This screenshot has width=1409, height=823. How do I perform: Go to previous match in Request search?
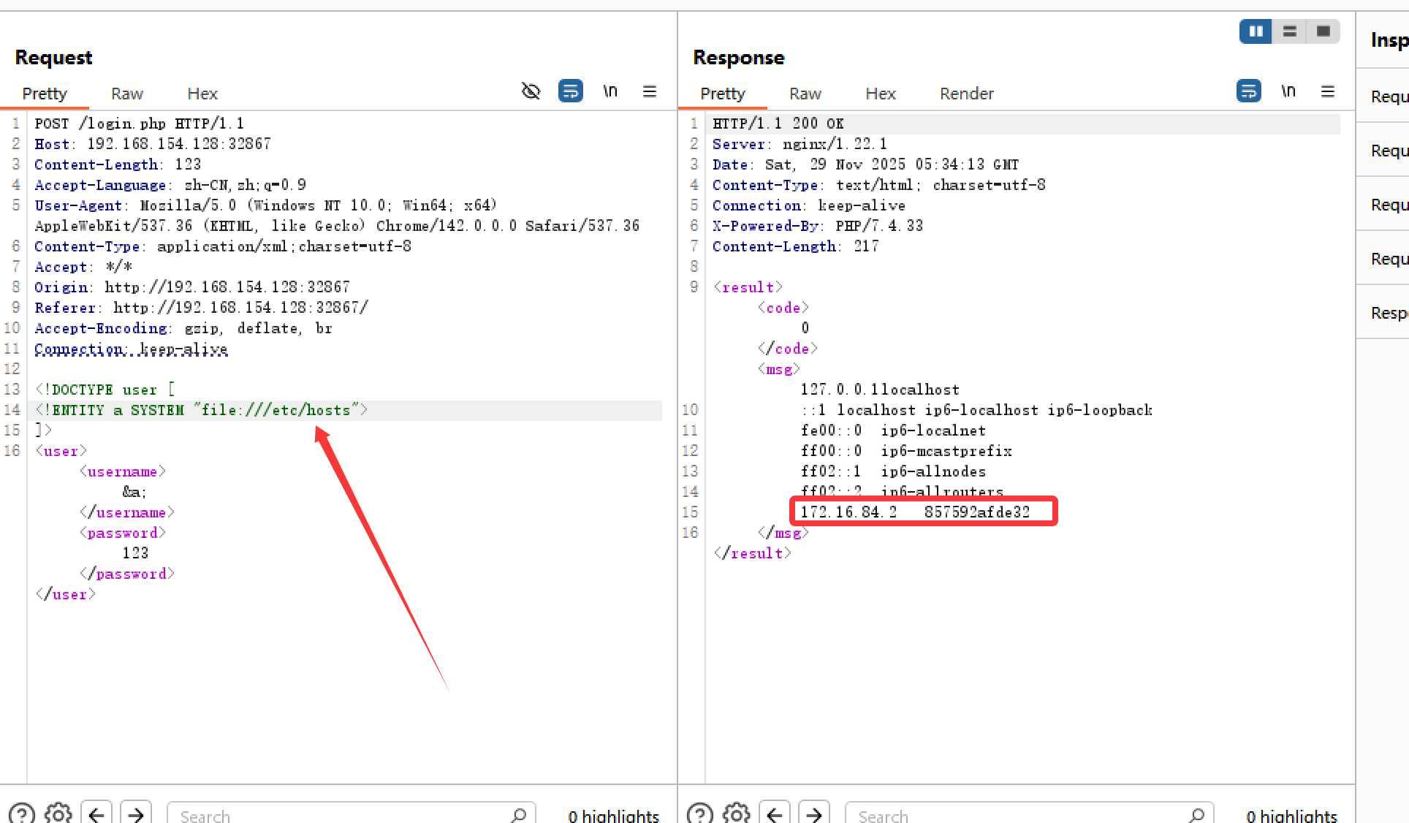[x=96, y=813]
